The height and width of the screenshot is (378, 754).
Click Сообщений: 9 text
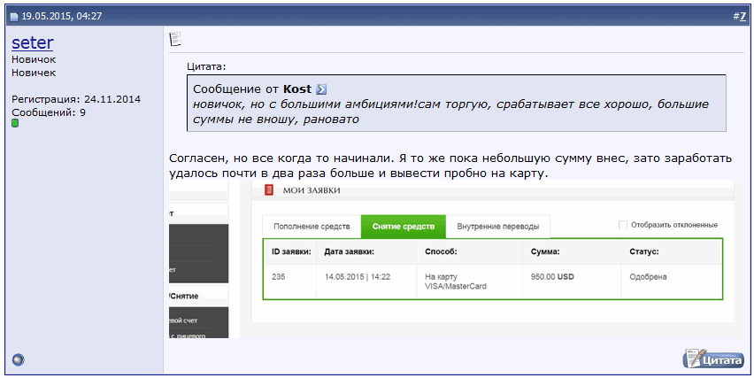(x=49, y=112)
